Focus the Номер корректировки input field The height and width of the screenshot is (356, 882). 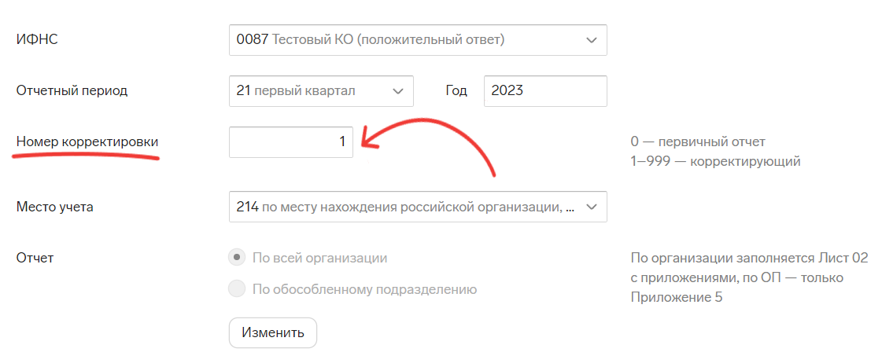[x=291, y=141]
